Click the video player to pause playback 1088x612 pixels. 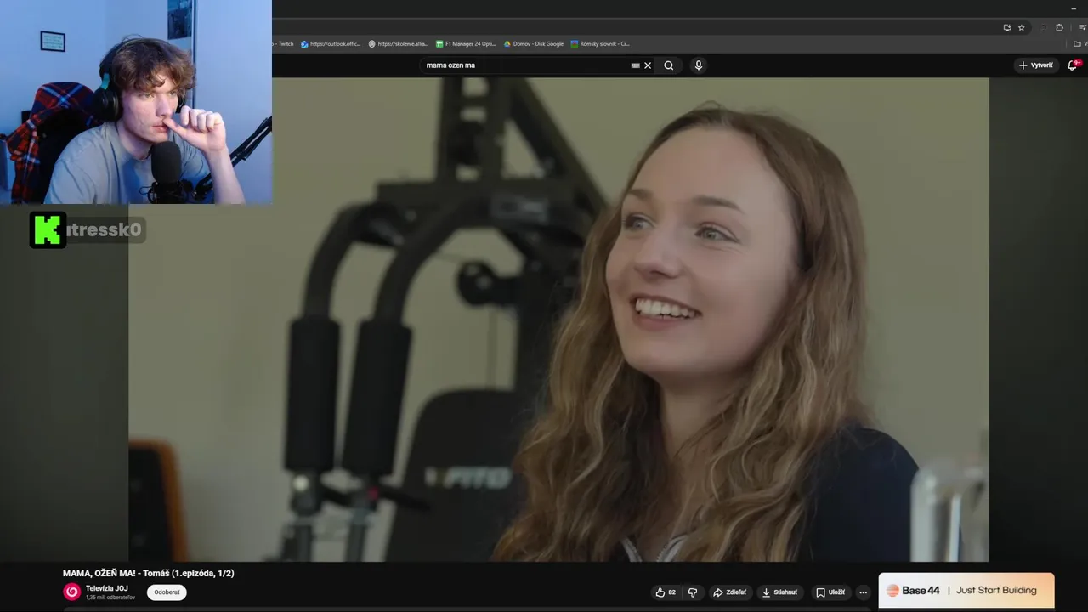558,320
